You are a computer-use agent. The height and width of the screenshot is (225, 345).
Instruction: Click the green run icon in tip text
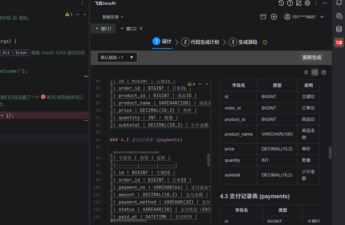[15, 18]
